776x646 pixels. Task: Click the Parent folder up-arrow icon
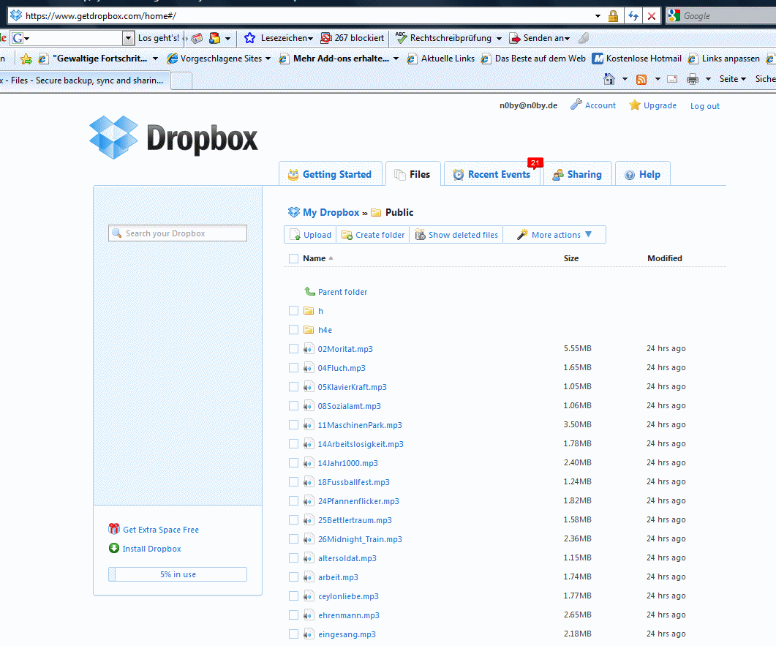(x=310, y=292)
